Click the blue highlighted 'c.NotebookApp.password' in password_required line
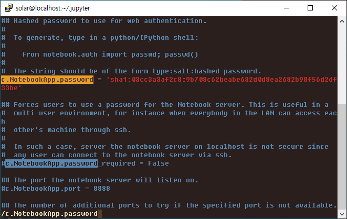 pyautogui.click(x=51, y=163)
